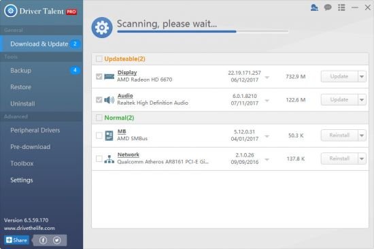Click the 122.6 M size value
Image resolution: width=374 pixels, height=249 pixels.
[296, 100]
